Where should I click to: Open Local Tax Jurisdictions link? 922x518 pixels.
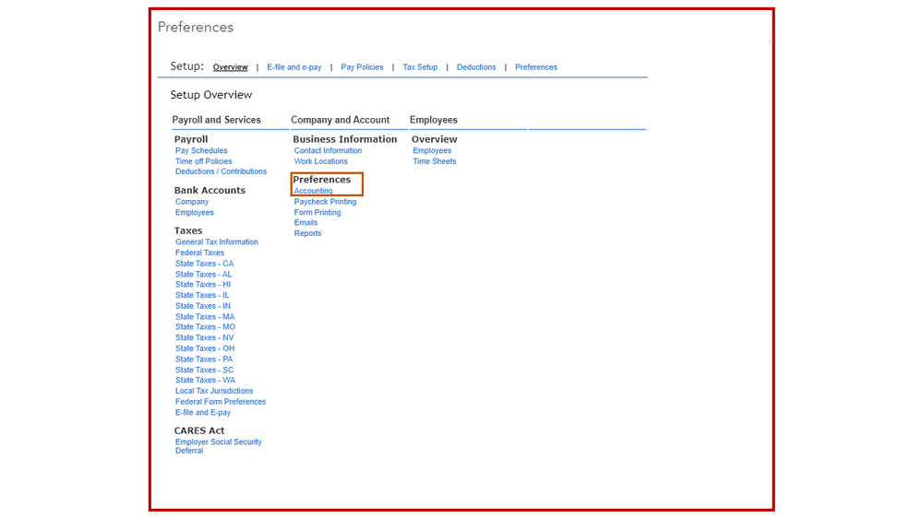214,391
